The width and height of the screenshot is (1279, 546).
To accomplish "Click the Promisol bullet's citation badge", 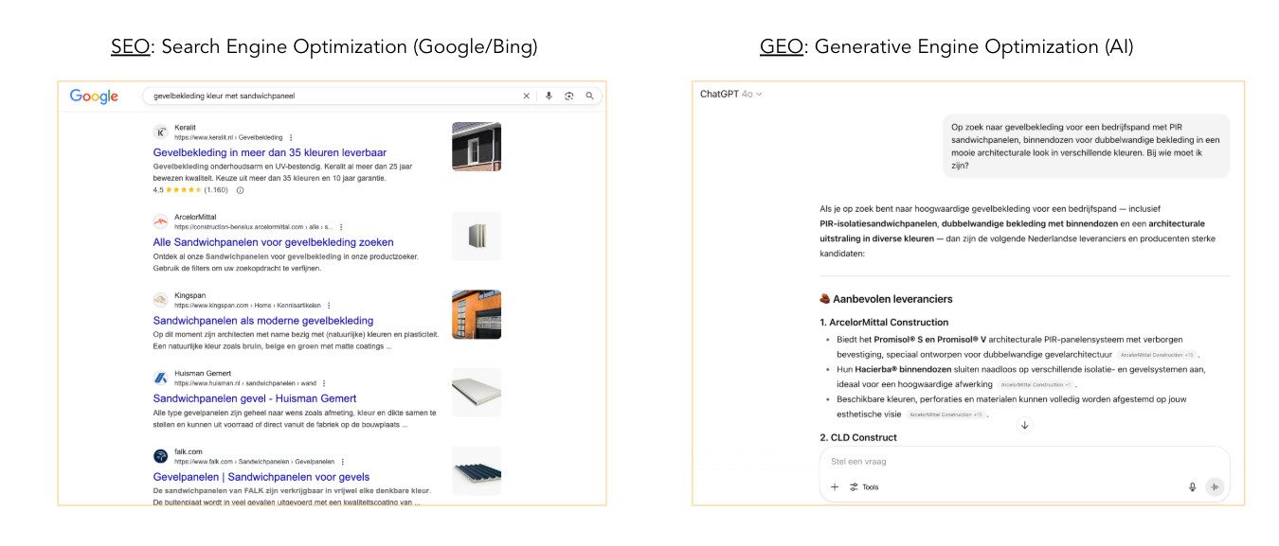I will pyautogui.click(x=1159, y=353).
